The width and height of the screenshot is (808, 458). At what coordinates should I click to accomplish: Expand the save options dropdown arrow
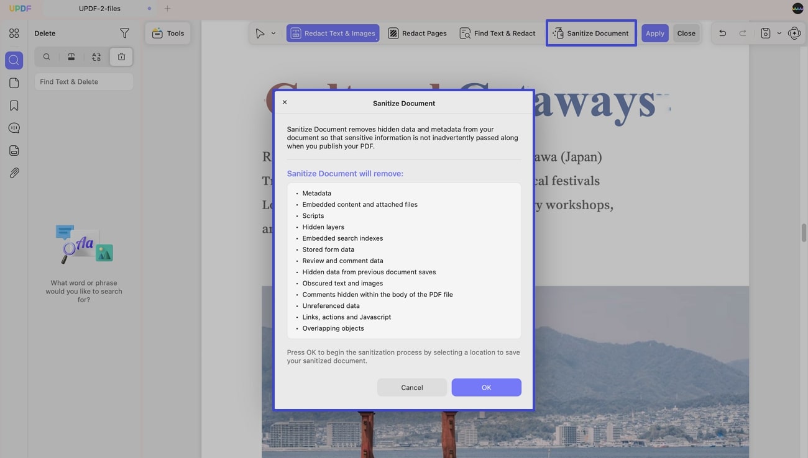(x=779, y=34)
